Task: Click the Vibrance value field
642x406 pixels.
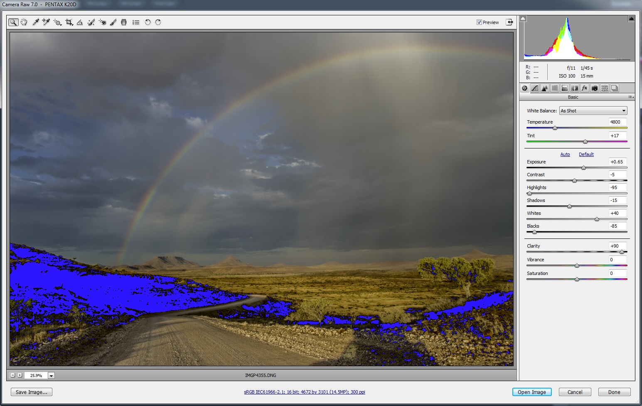Action: 618,260
